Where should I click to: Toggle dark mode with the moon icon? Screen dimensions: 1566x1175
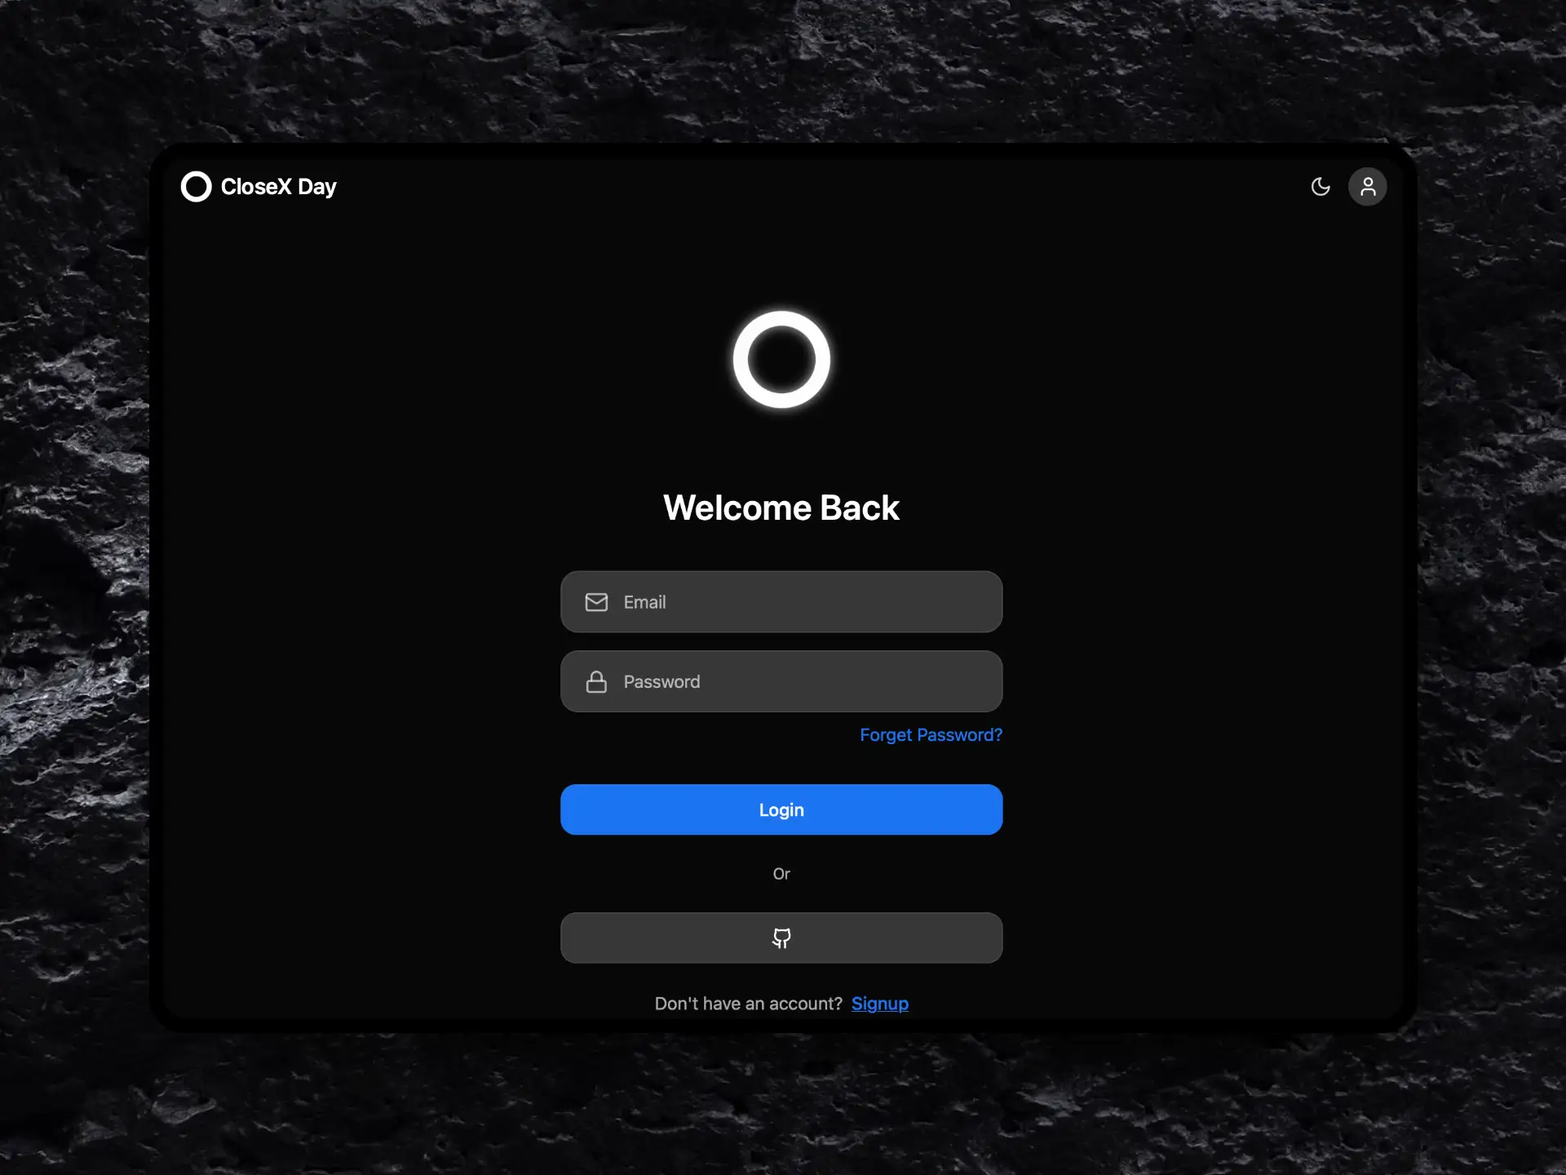tap(1320, 187)
